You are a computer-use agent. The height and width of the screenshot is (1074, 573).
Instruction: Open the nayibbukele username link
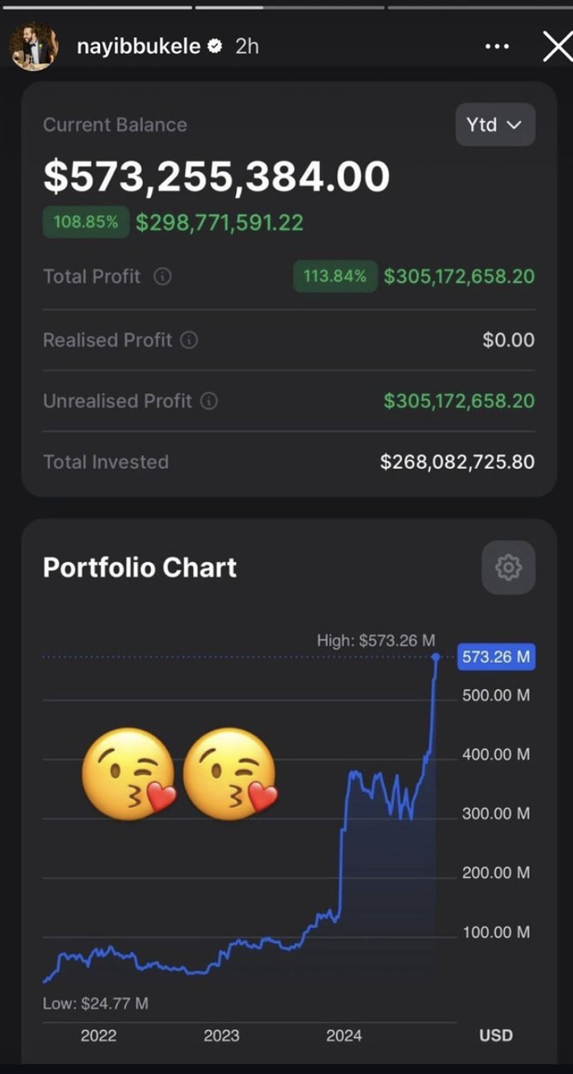(138, 47)
